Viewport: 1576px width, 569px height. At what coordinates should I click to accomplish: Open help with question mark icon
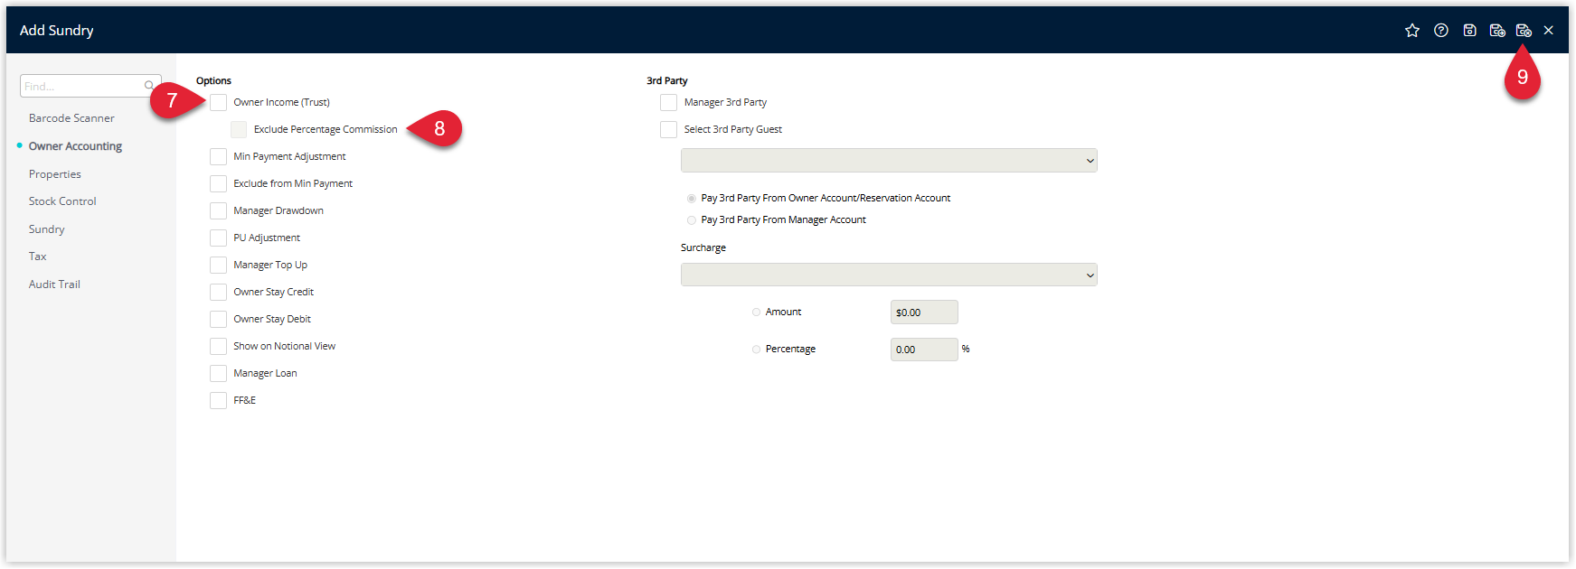pos(1441,31)
